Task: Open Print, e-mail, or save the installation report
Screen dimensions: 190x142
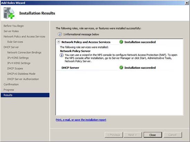Action: 81,120
